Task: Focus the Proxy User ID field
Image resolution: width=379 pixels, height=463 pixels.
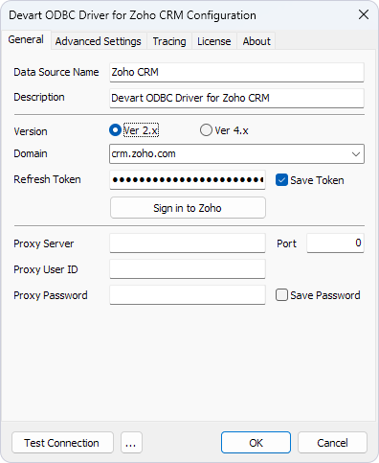Action: pyautogui.click(x=188, y=269)
